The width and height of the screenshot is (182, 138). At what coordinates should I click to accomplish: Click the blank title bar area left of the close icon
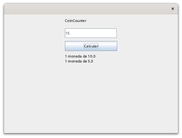click(87, 9)
